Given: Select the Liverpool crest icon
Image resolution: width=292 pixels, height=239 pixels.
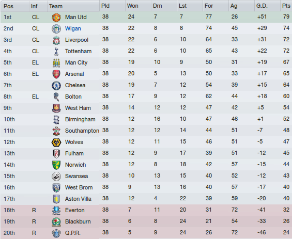Looking at the screenshot, I should click(56, 40).
